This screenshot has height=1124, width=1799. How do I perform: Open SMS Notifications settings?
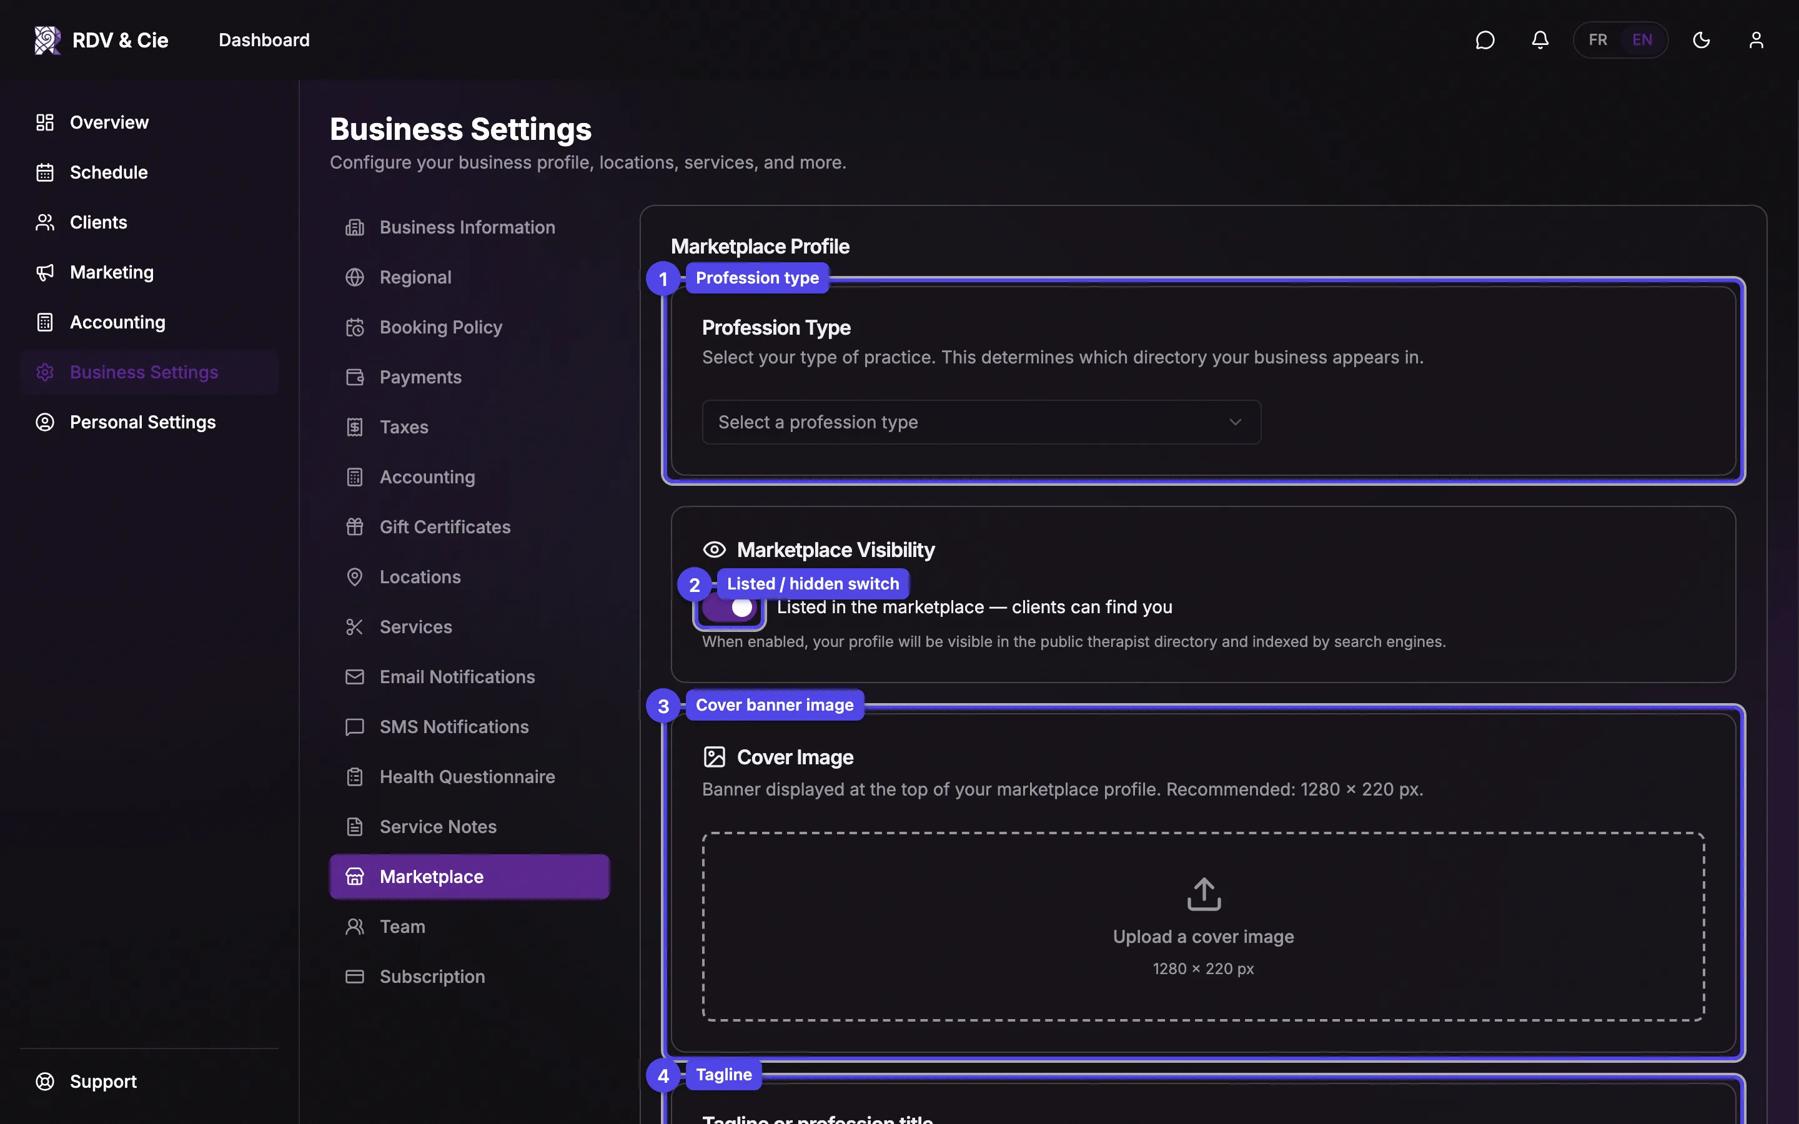click(469, 727)
